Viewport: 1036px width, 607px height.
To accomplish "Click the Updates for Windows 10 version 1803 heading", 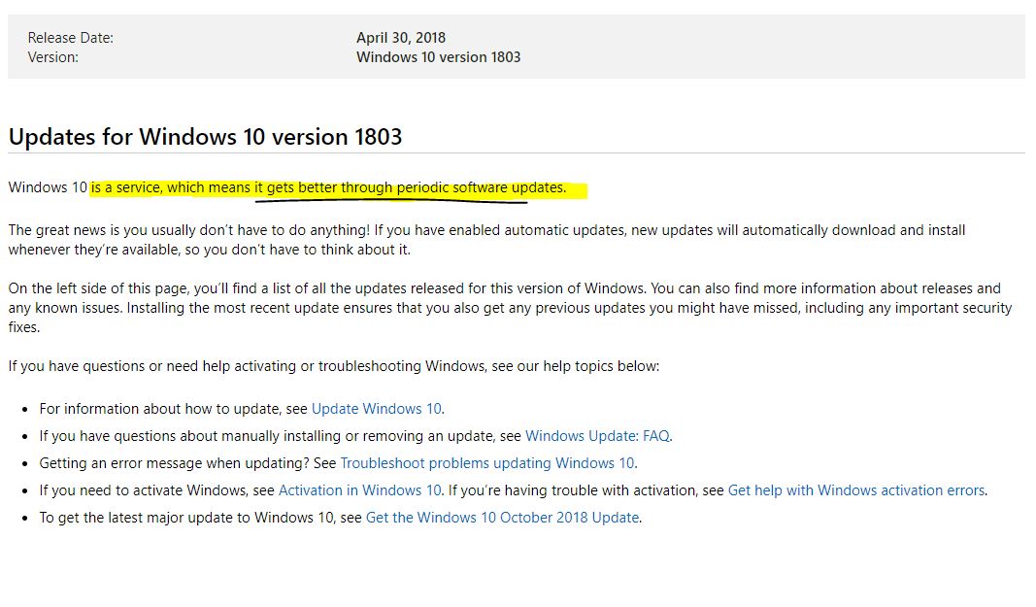I will [205, 137].
